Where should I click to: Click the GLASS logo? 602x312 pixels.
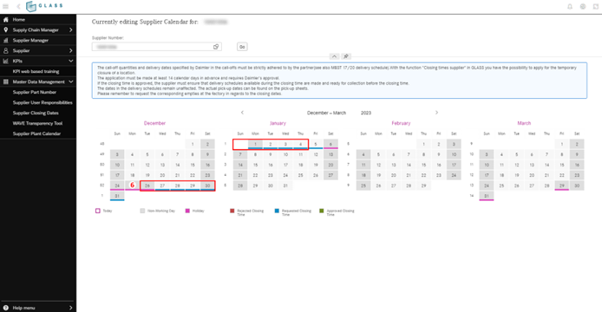44,6
